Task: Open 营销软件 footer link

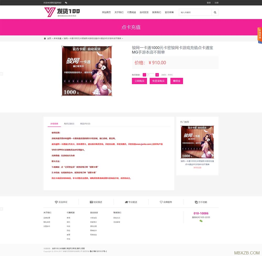Action: point(94,230)
